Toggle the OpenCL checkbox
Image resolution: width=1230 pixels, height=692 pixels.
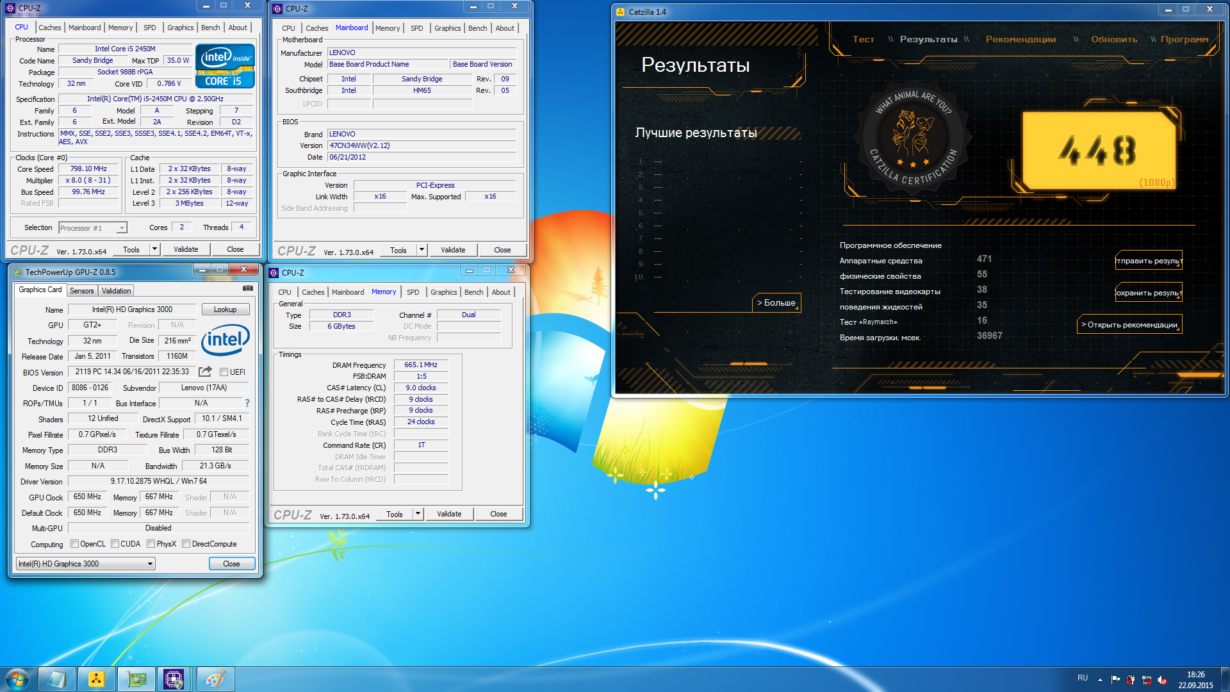click(74, 544)
